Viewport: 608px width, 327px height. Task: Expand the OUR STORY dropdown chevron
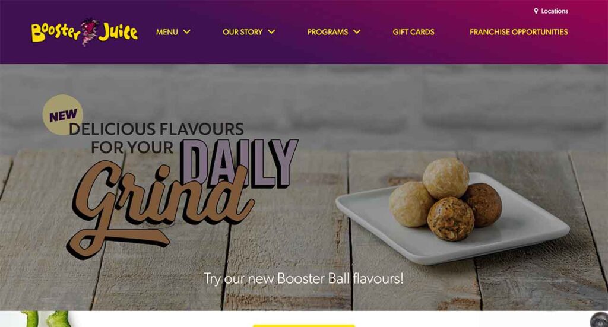pos(271,32)
